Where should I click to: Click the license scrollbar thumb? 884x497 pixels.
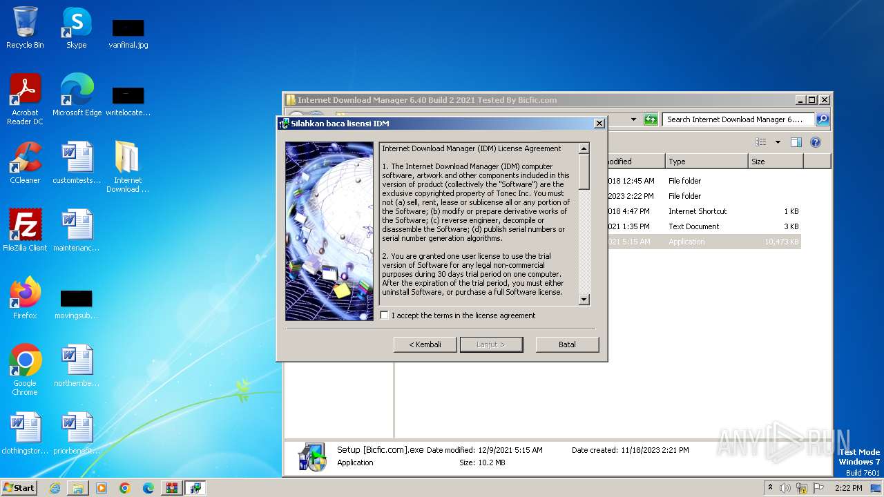click(584, 171)
